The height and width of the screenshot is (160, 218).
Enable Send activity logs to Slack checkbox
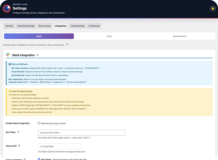(x=39, y=123)
